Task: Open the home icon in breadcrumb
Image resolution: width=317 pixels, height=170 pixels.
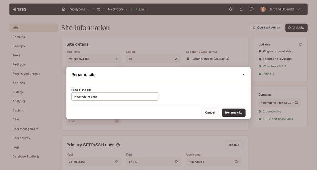Action: [64, 9]
